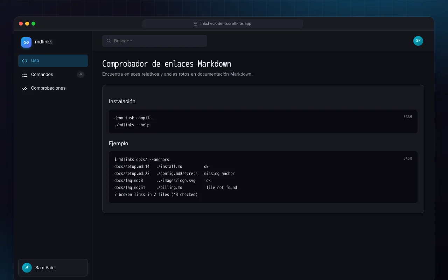Click the list icon beside Comandos
The height and width of the screenshot is (280, 448).
pyautogui.click(x=24, y=75)
